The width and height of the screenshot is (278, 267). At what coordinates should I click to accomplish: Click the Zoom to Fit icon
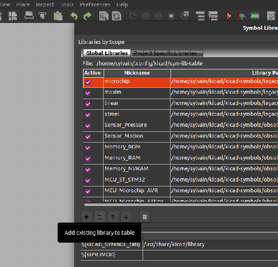click(x=171, y=16)
